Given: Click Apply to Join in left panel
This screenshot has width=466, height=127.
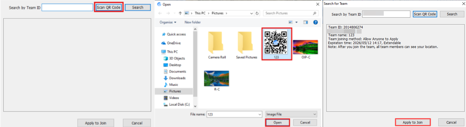Looking at the screenshot, I should click(x=96, y=123).
